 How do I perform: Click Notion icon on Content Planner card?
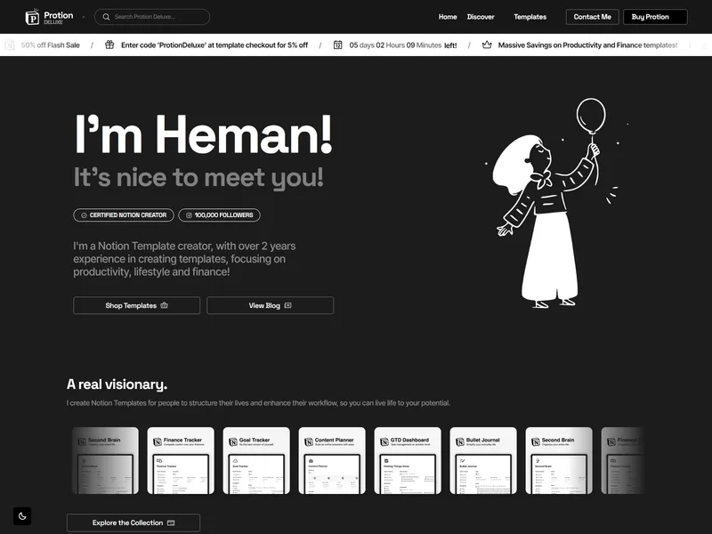309,441
